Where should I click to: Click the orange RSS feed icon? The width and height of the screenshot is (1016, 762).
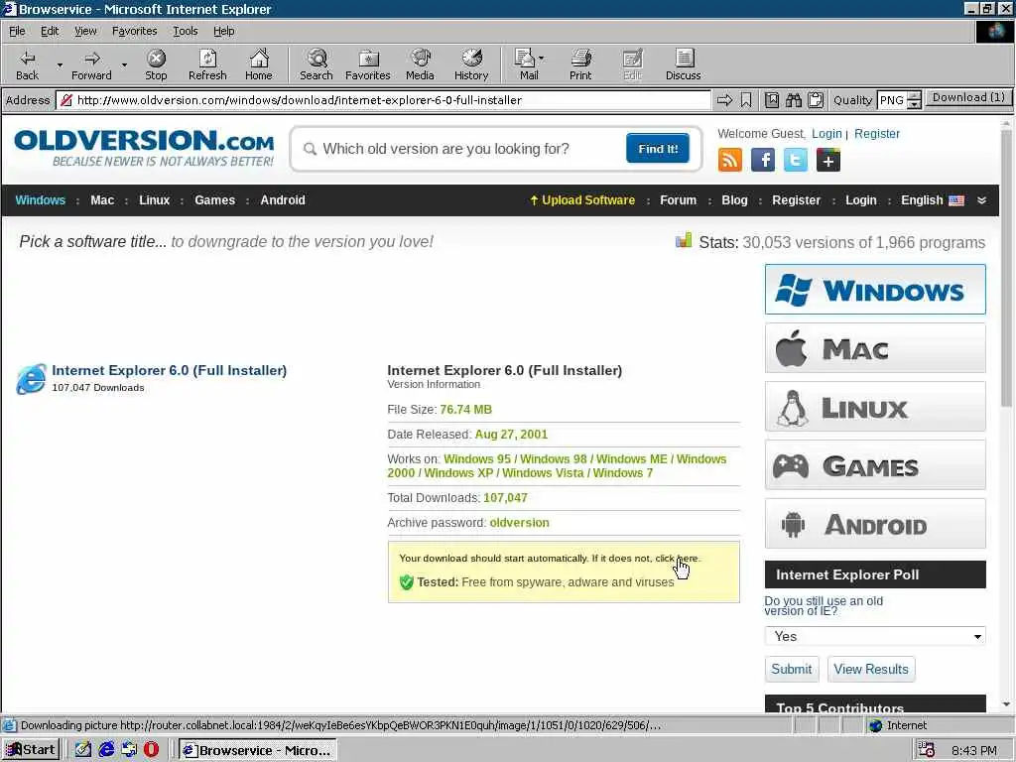[729, 160]
